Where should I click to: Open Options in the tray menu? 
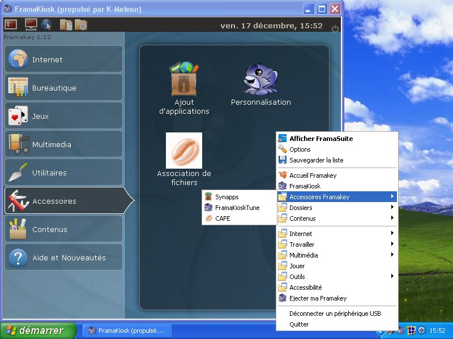(x=337, y=149)
